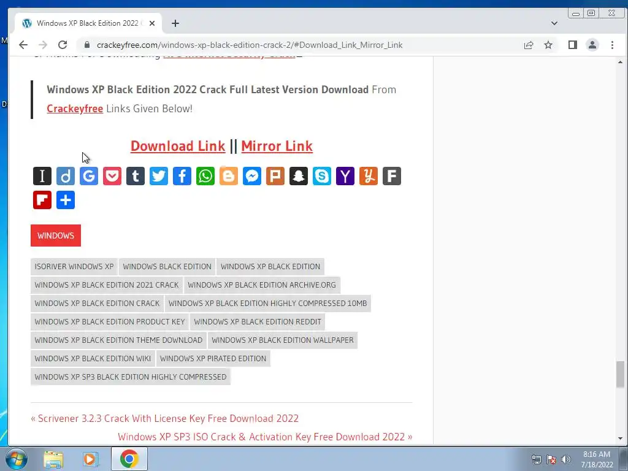Go to previous post Scrivener 3.2.3 Crack
This screenshot has width=628, height=471.
(x=164, y=418)
